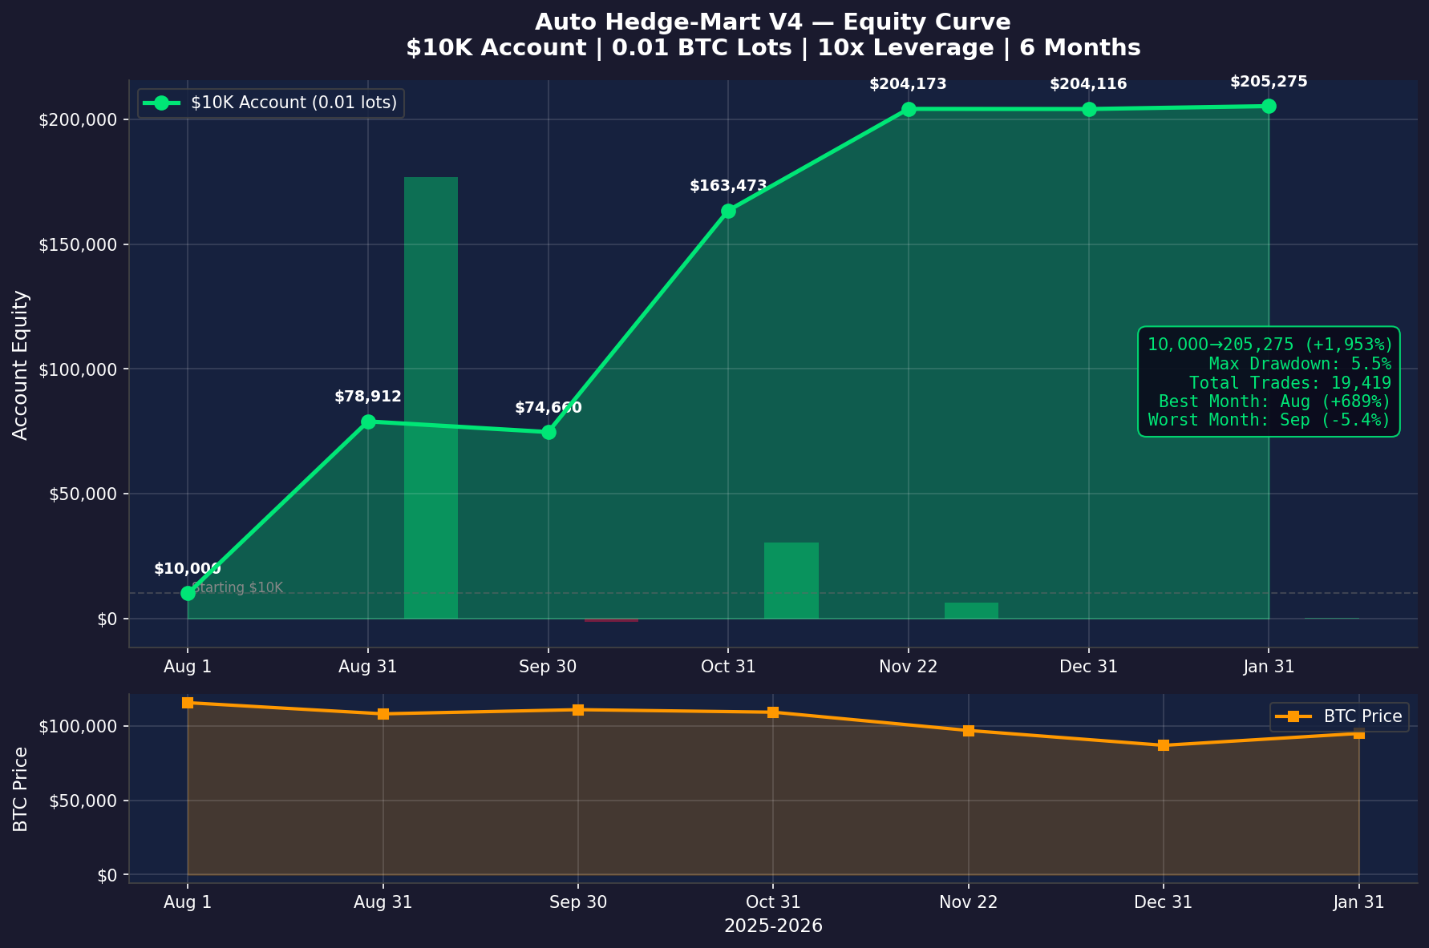Screen dimensions: 1429x948
Task: Click the 2025-2026 x-axis label
Action: 772,926
